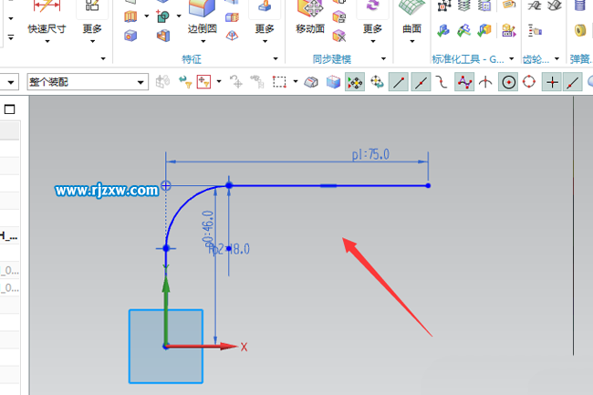
Task: Expand the 标准化工具 group options arrow
Action: [x=511, y=58]
